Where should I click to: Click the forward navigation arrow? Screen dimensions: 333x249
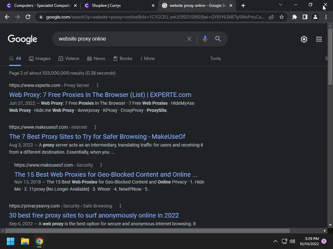coord(18,17)
